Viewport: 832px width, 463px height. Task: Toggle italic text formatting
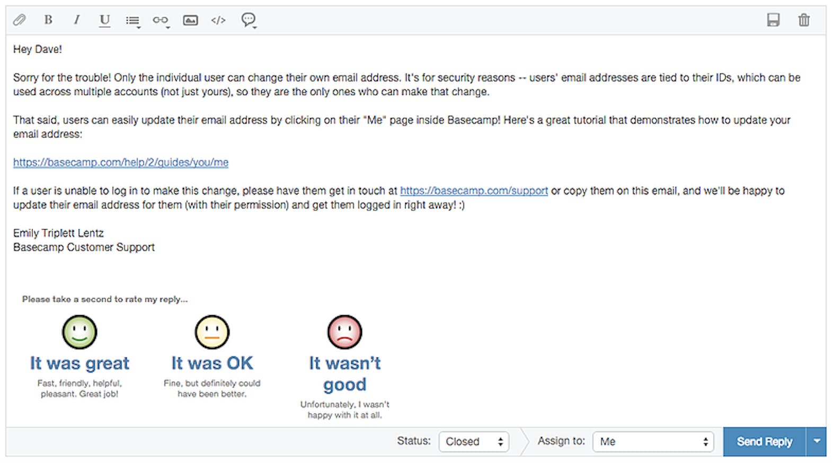tap(77, 20)
